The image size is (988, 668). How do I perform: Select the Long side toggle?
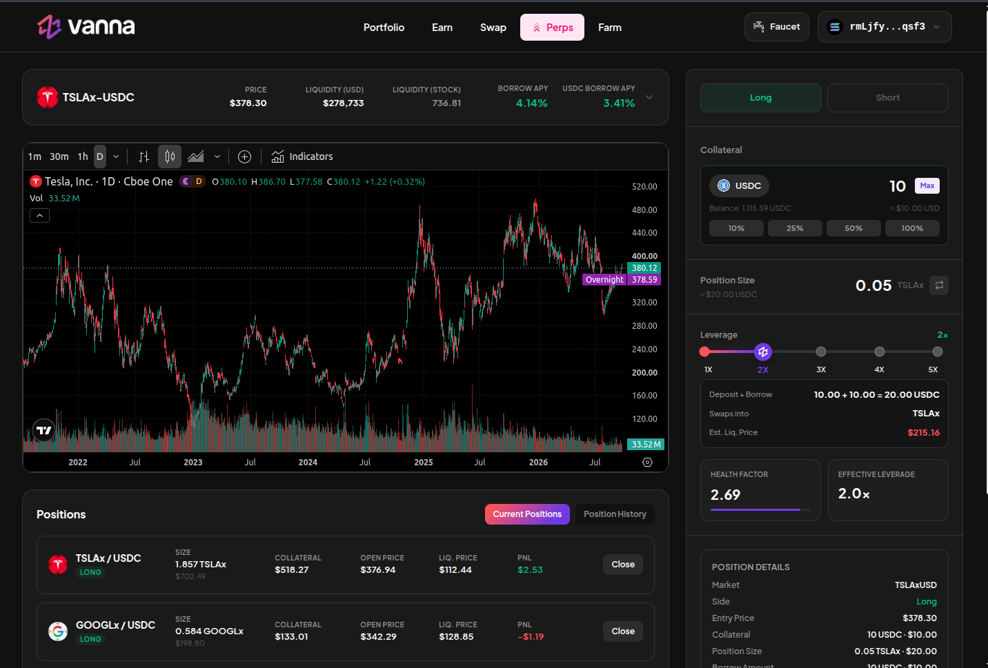pos(761,98)
